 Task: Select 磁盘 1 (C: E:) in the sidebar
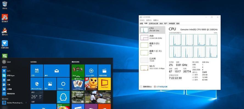pyautogui.click(x=152, y=53)
